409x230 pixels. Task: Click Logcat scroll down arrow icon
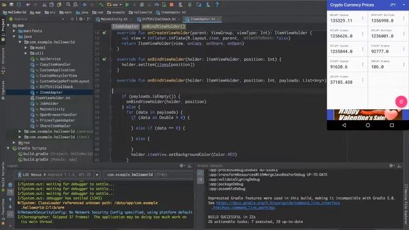(x=10, y=207)
